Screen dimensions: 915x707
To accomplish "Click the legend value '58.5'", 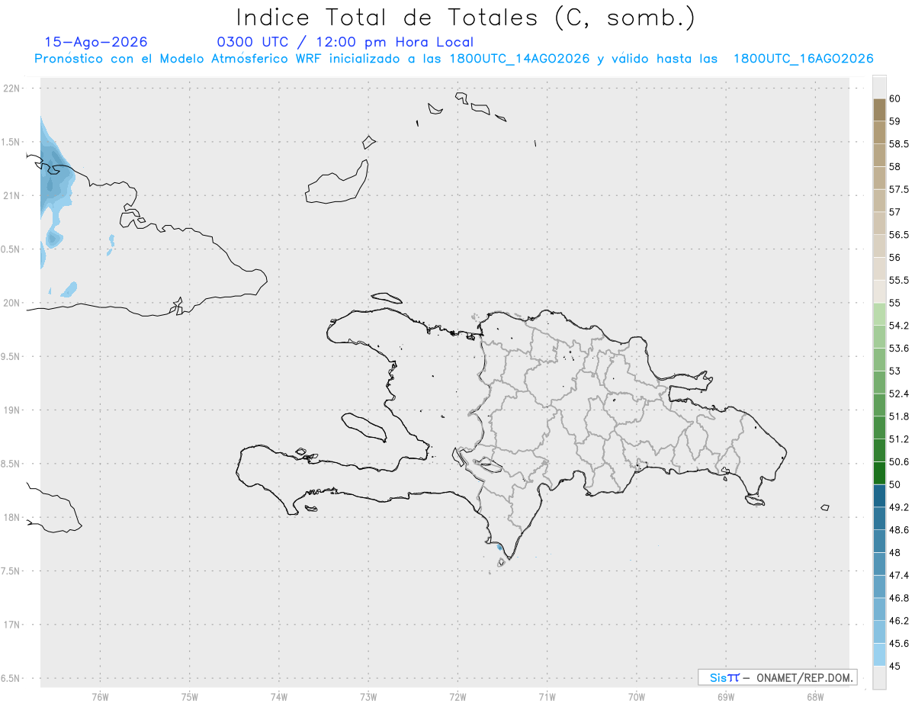I will pyautogui.click(x=898, y=144).
